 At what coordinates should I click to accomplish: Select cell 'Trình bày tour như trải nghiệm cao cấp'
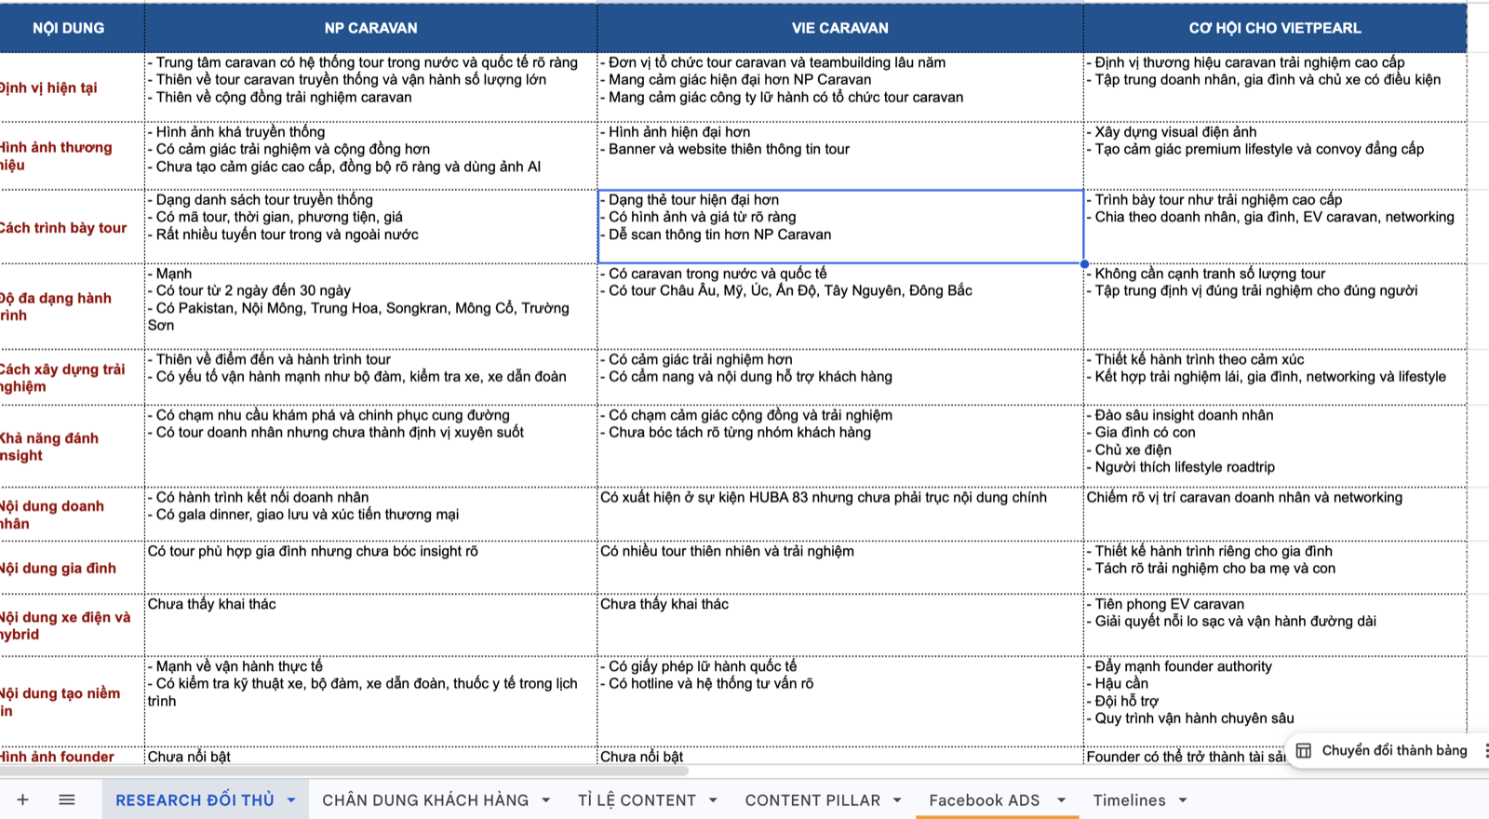point(1275,227)
